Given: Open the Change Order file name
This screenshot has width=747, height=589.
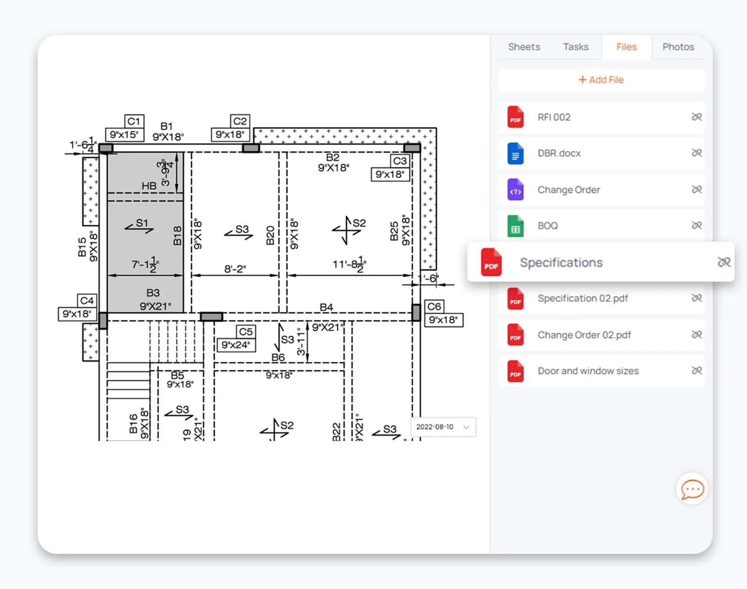Looking at the screenshot, I should (x=568, y=190).
